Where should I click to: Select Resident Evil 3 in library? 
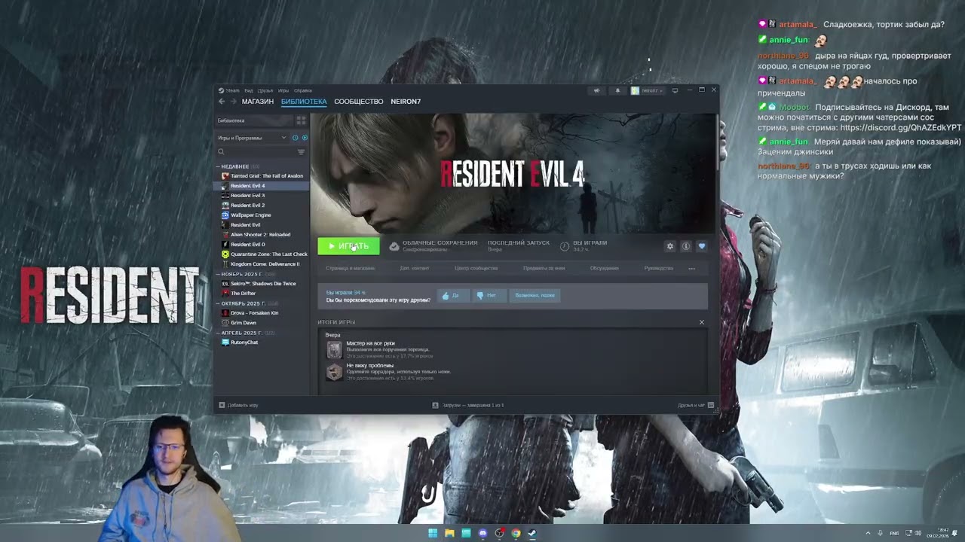pos(262,196)
